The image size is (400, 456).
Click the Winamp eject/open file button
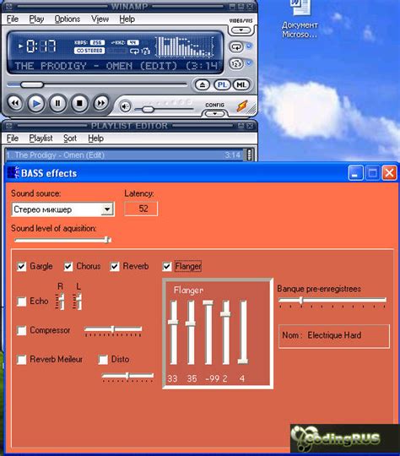[x=203, y=85]
